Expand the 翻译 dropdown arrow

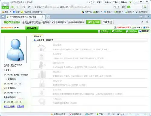pyautogui.click(x=101, y=12)
